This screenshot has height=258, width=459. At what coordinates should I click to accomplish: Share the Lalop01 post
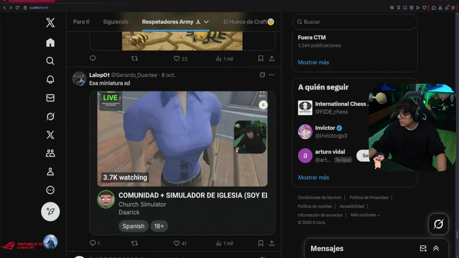point(272,243)
